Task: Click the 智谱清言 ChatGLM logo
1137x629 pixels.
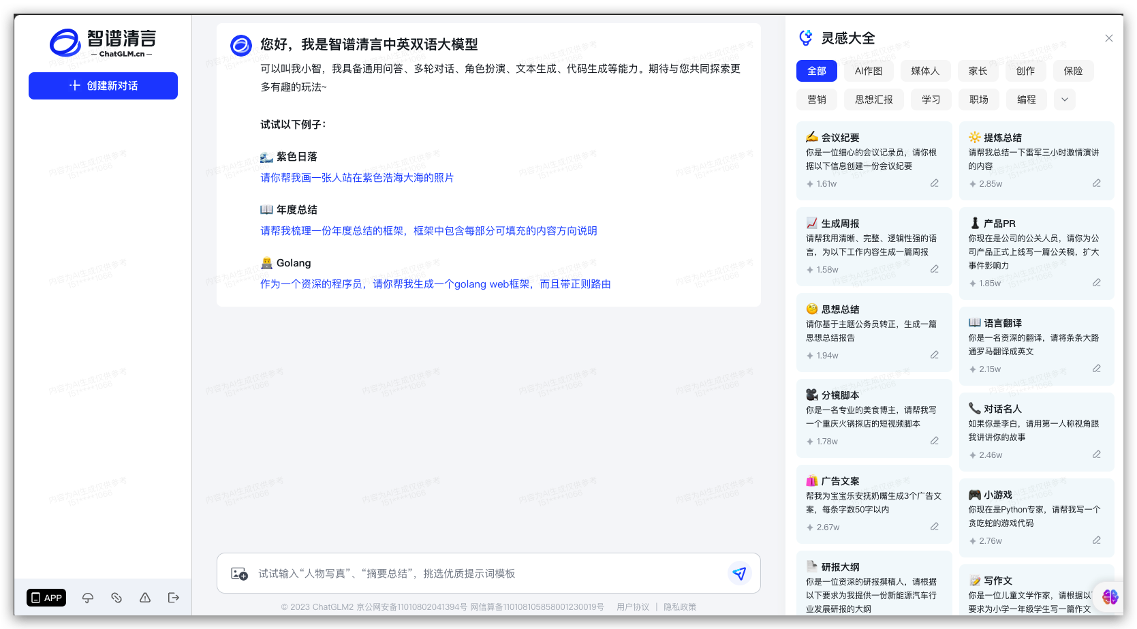Action: (x=103, y=43)
